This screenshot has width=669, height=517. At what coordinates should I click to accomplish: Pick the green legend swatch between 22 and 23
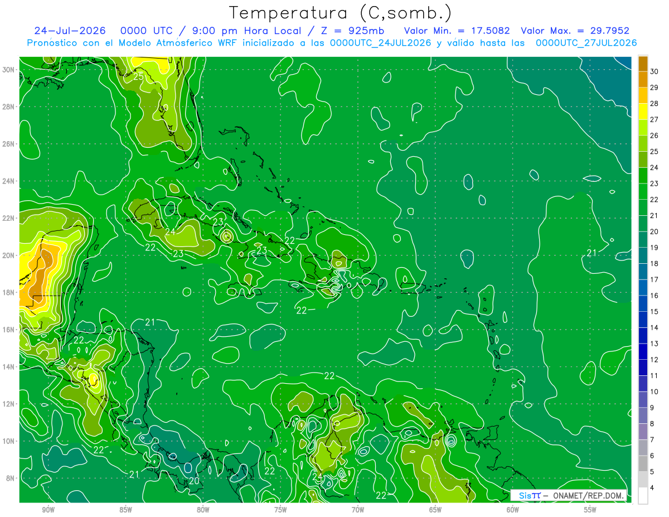643,191
